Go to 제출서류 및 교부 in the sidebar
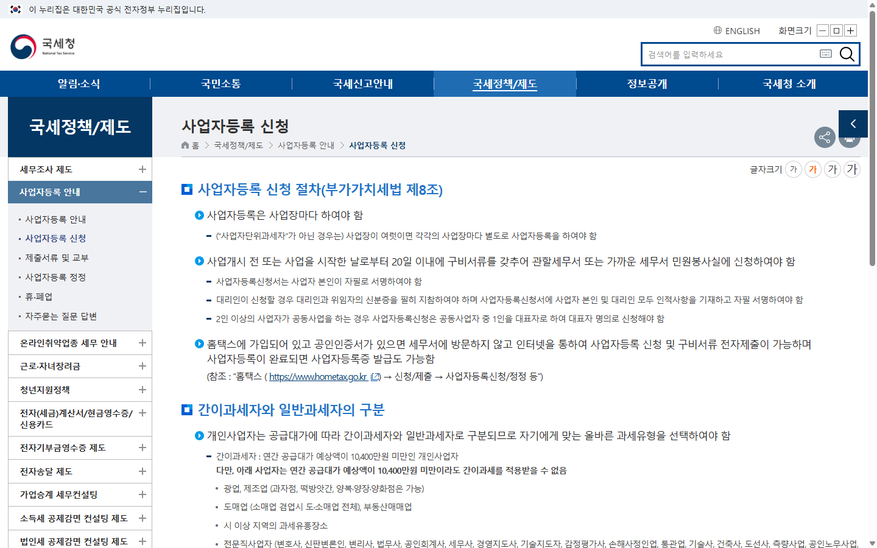 point(57,258)
